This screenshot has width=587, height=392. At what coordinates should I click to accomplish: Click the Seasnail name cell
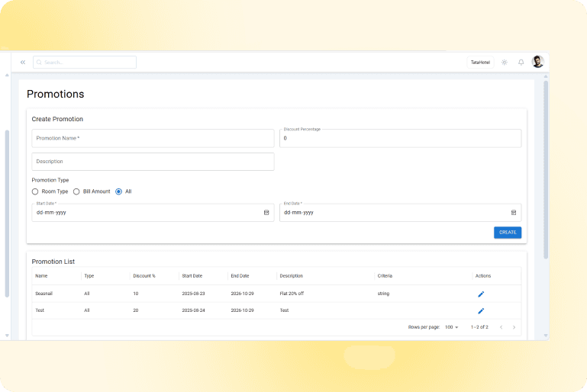(x=44, y=294)
